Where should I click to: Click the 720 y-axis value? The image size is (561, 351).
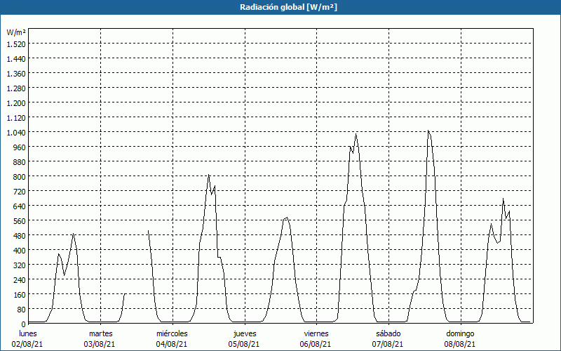point(20,191)
